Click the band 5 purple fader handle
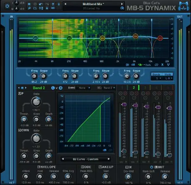The image size is (191, 185). pyautogui.click(x=170, y=108)
